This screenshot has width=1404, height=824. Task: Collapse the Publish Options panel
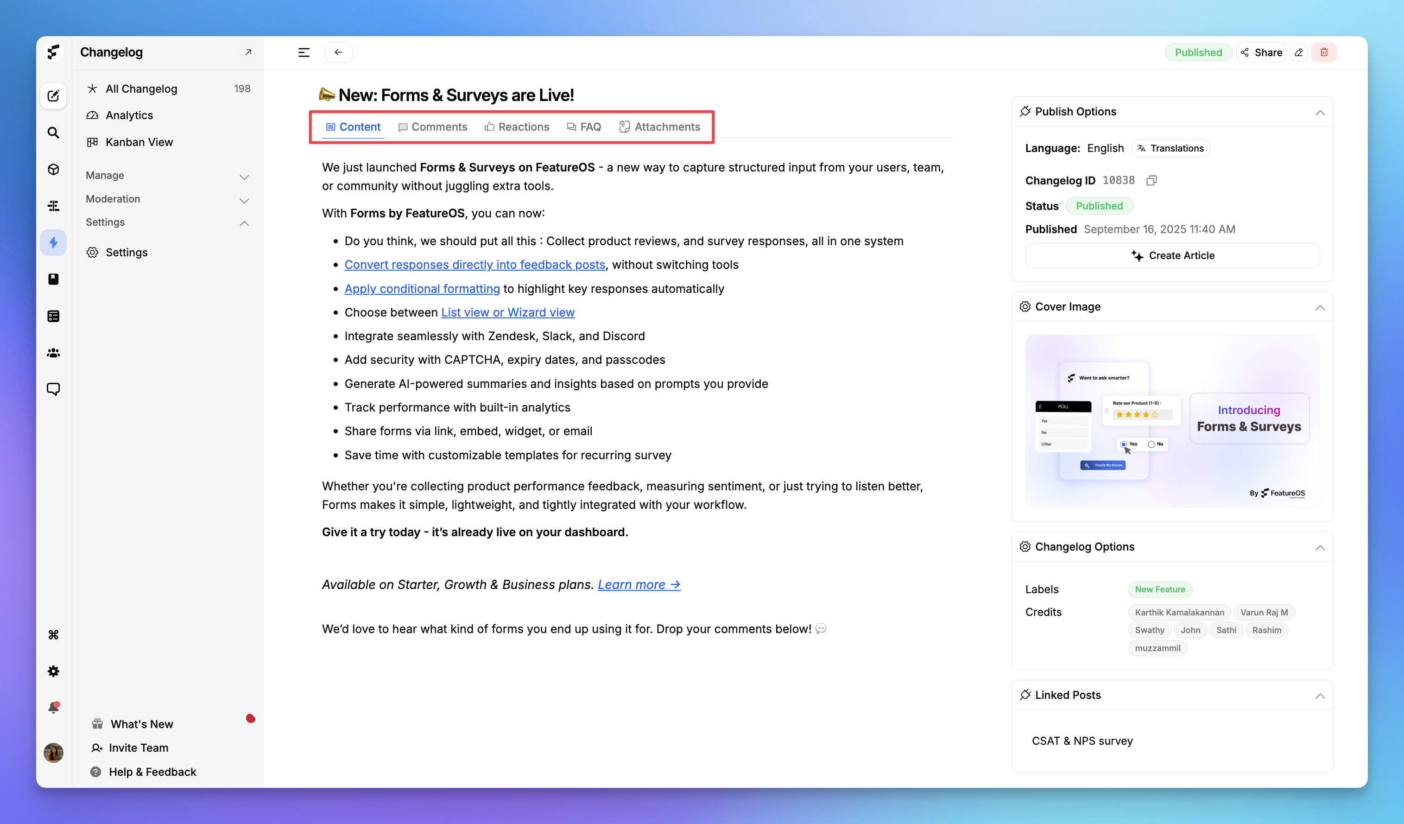[x=1320, y=113]
